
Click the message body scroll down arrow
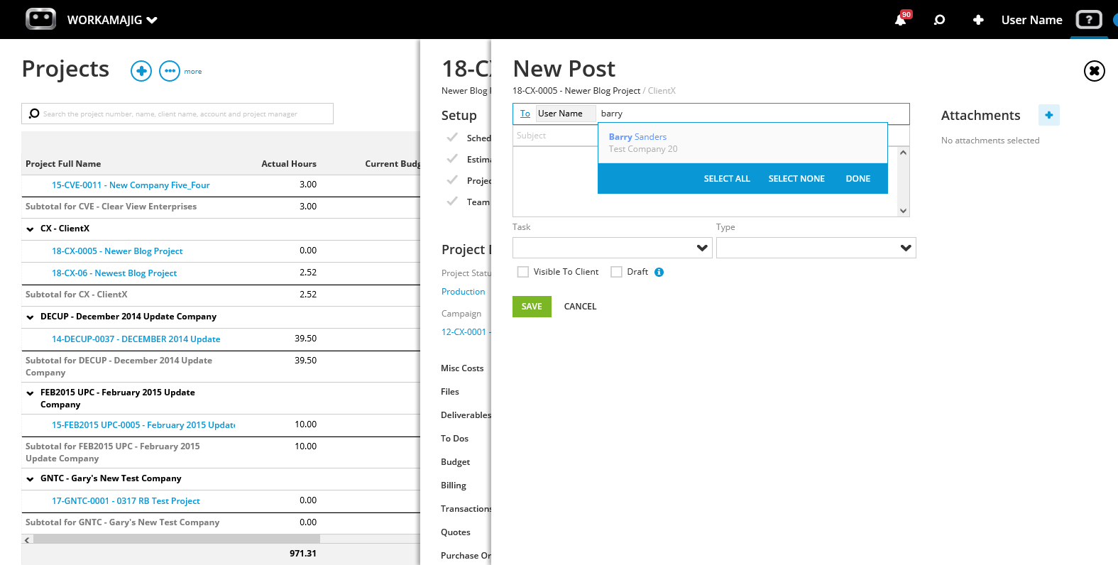click(x=904, y=211)
